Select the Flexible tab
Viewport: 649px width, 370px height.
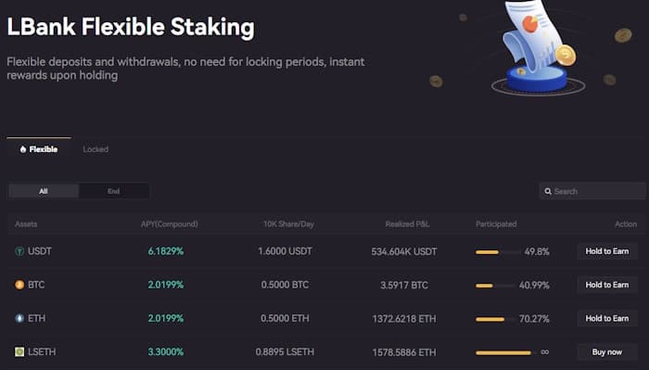pyautogui.click(x=39, y=149)
